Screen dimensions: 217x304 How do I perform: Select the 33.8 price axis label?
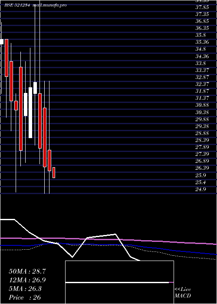201,63
